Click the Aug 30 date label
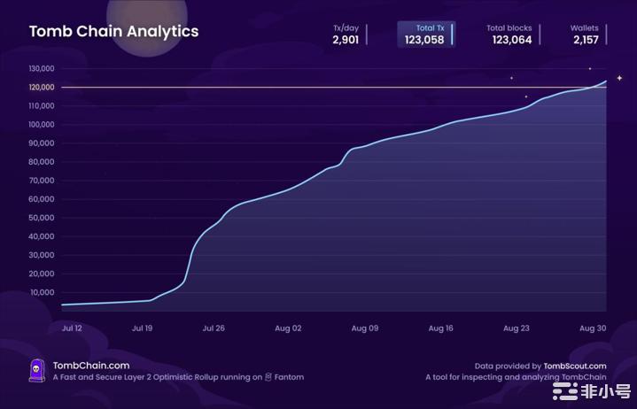The height and width of the screenshot is (409, 637). pyautogui.click(x=592, y=328)
